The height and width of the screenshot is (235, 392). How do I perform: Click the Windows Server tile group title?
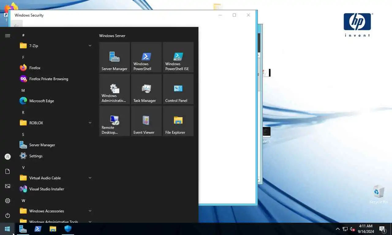(112, 36)
